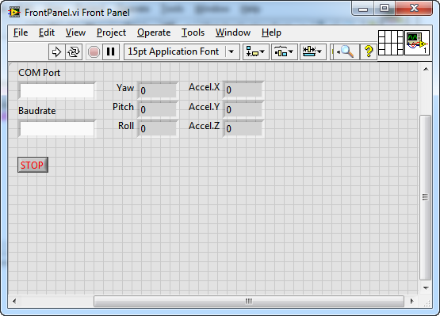Select the Pitch label
Image resolution: width=440 pixels, height=316 pixels.
pyautogui.click(x=123, y=107)
